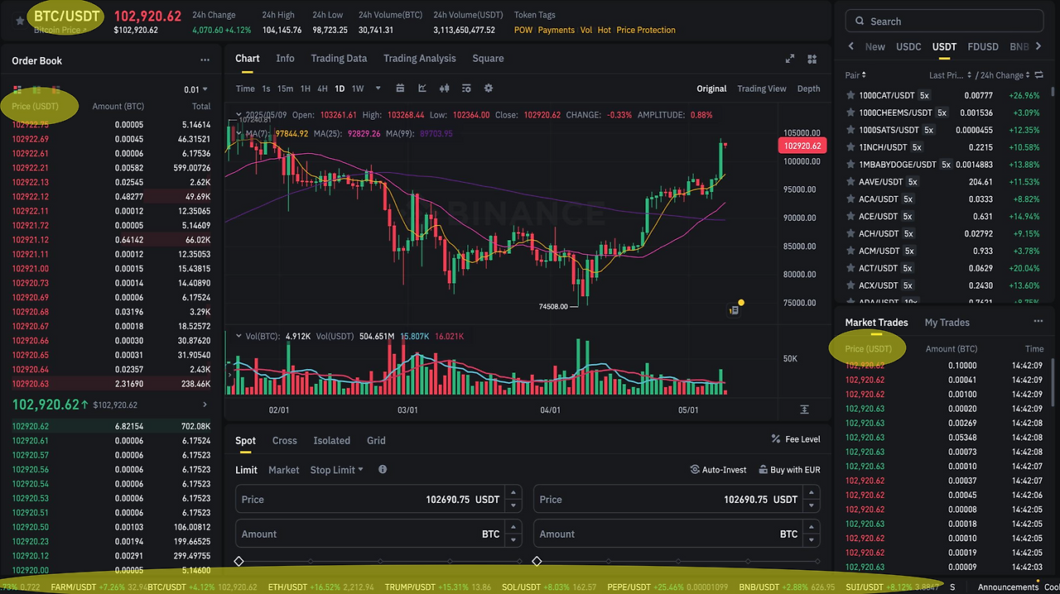Image resolution: width=1060 pixels, height=594 pixels.
Task: Click the scroll-to-latest arrow at chart bottom right
Action: [x=803, y=409]
